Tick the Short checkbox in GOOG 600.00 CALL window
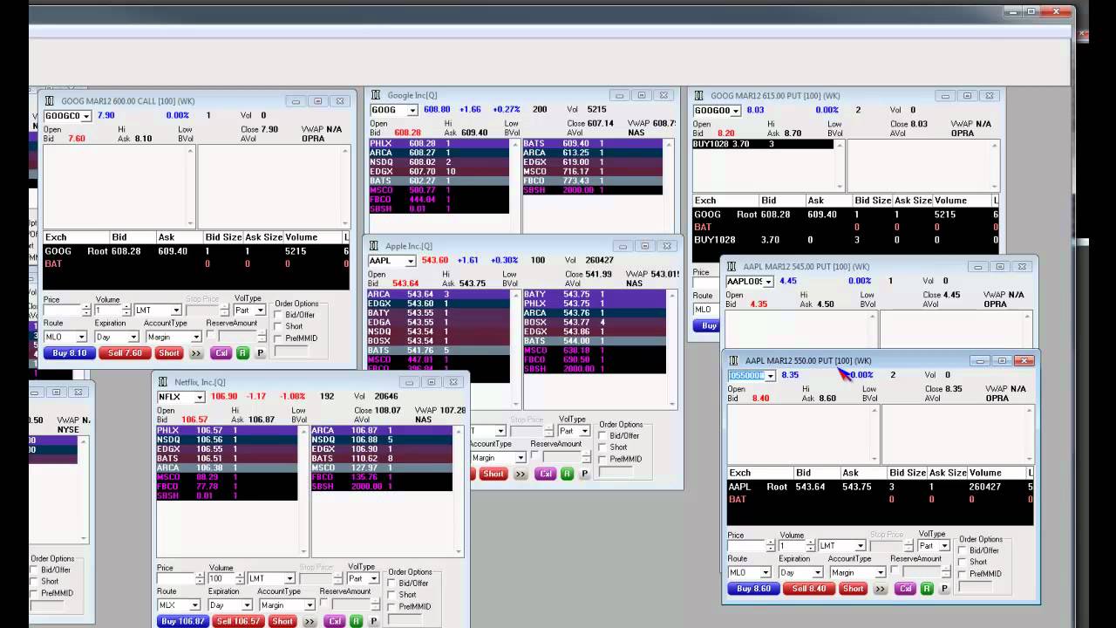 (279, 326)
